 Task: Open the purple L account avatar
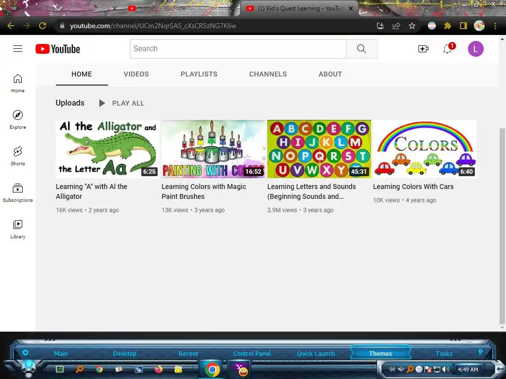(475, 49)
